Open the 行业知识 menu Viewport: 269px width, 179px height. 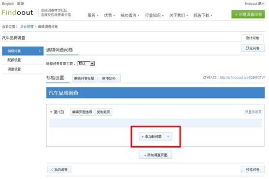coord(154,15)
